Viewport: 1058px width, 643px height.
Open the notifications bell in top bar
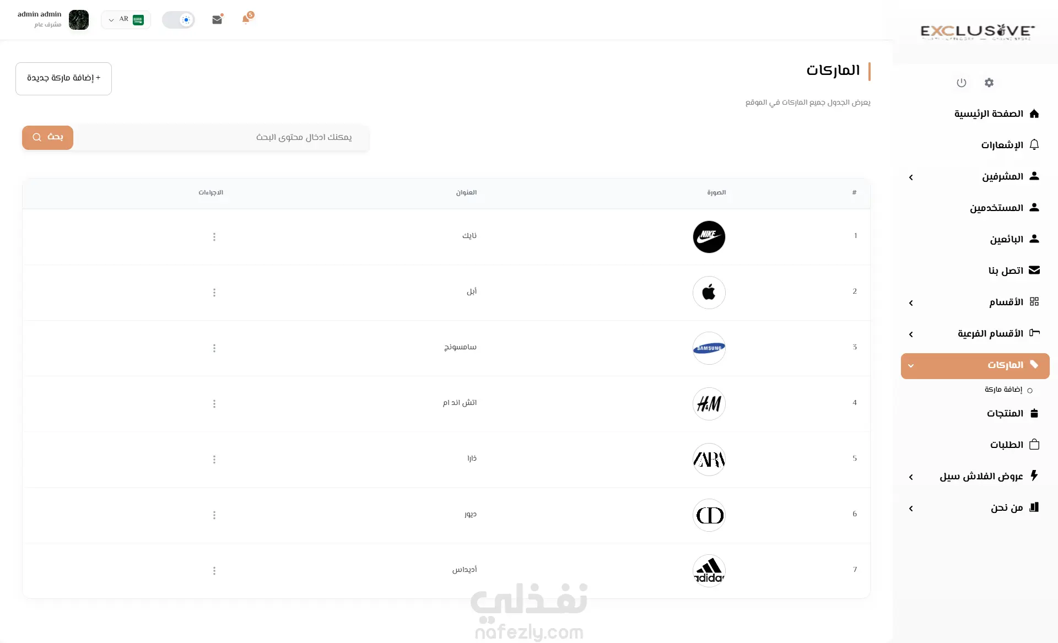click(246, 19)
